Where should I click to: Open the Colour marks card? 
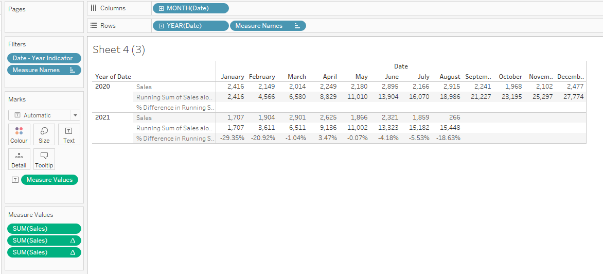click(x=19, y=134)
